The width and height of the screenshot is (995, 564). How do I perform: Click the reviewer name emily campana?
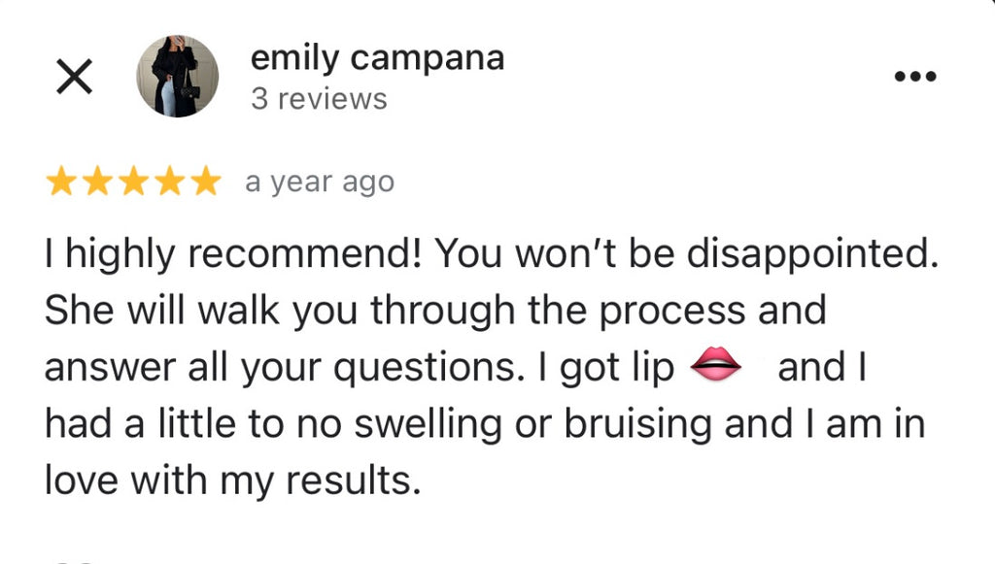[378, 58]
